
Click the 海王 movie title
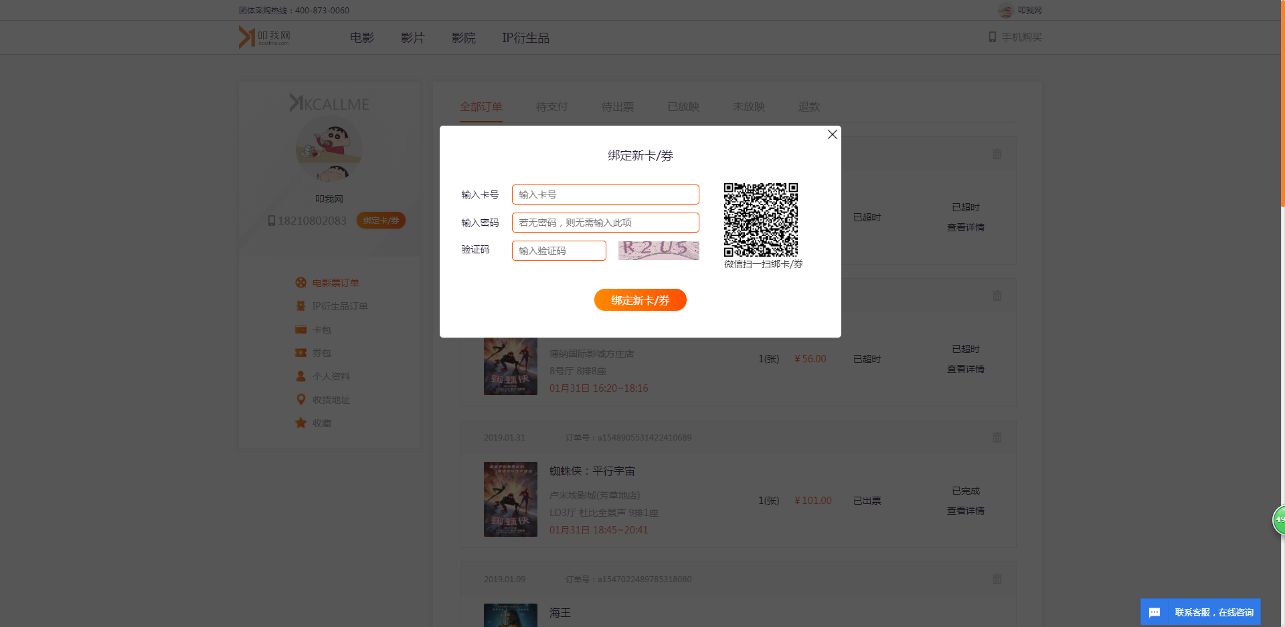click(x=560, y=613)
